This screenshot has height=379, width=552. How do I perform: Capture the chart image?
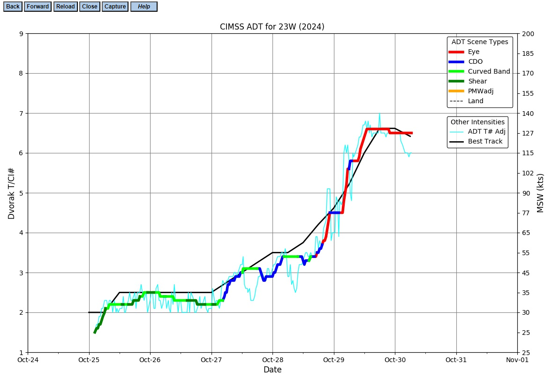(x=115, y=7)
